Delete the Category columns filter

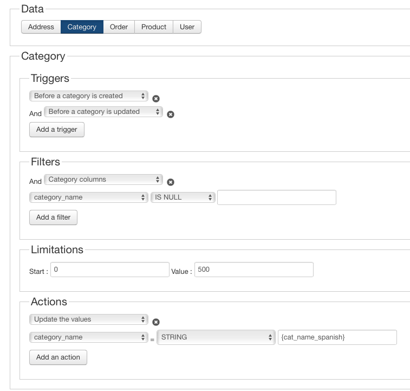[171, 182]
